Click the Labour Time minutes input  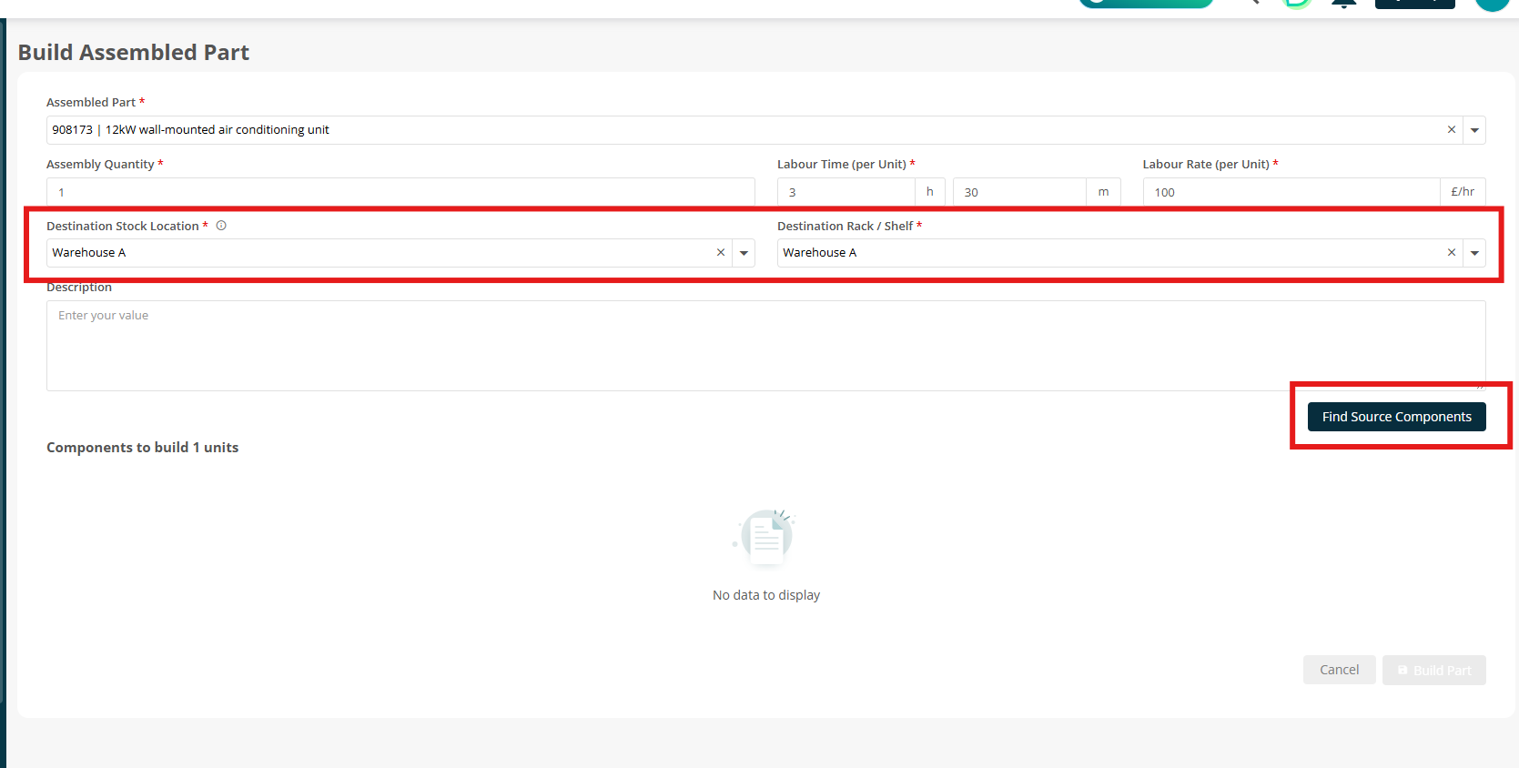pos(1018,192)
